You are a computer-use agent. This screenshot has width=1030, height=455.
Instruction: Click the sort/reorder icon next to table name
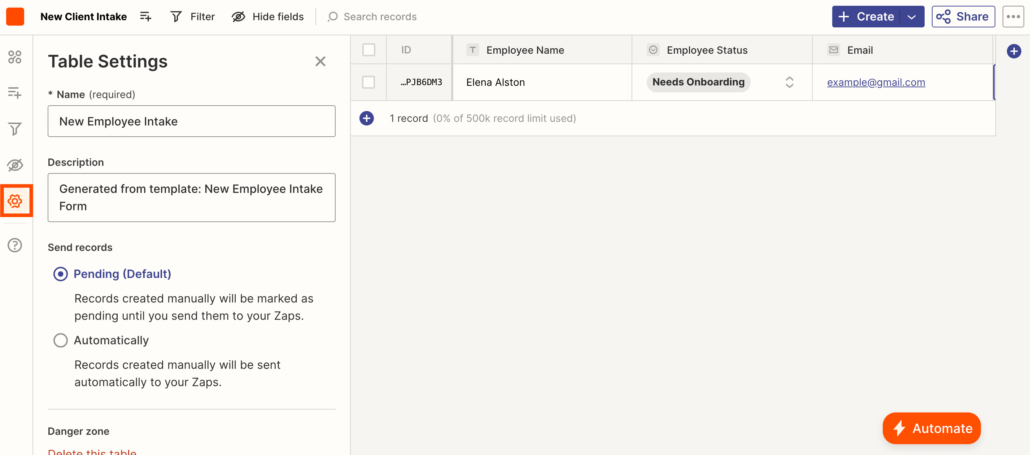[145, 17]
